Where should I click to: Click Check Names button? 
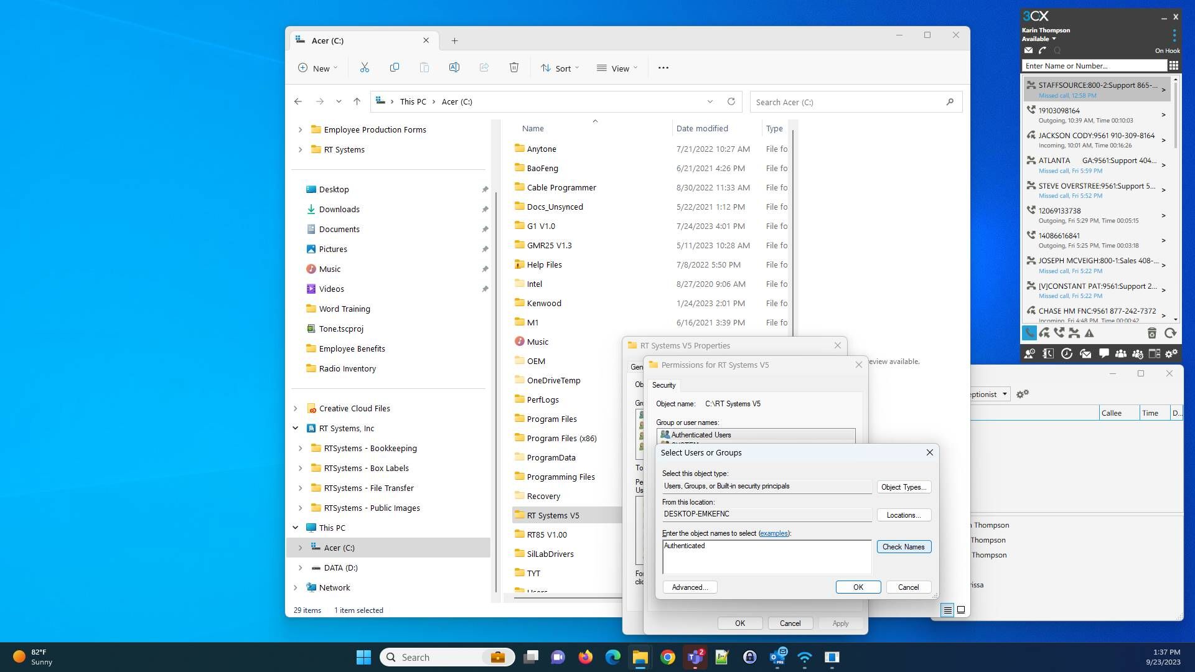point(904,547)
